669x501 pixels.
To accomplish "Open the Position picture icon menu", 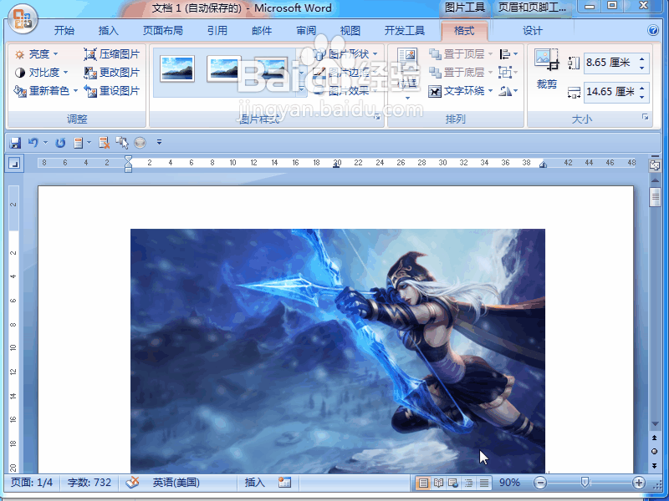I will 407,73.
